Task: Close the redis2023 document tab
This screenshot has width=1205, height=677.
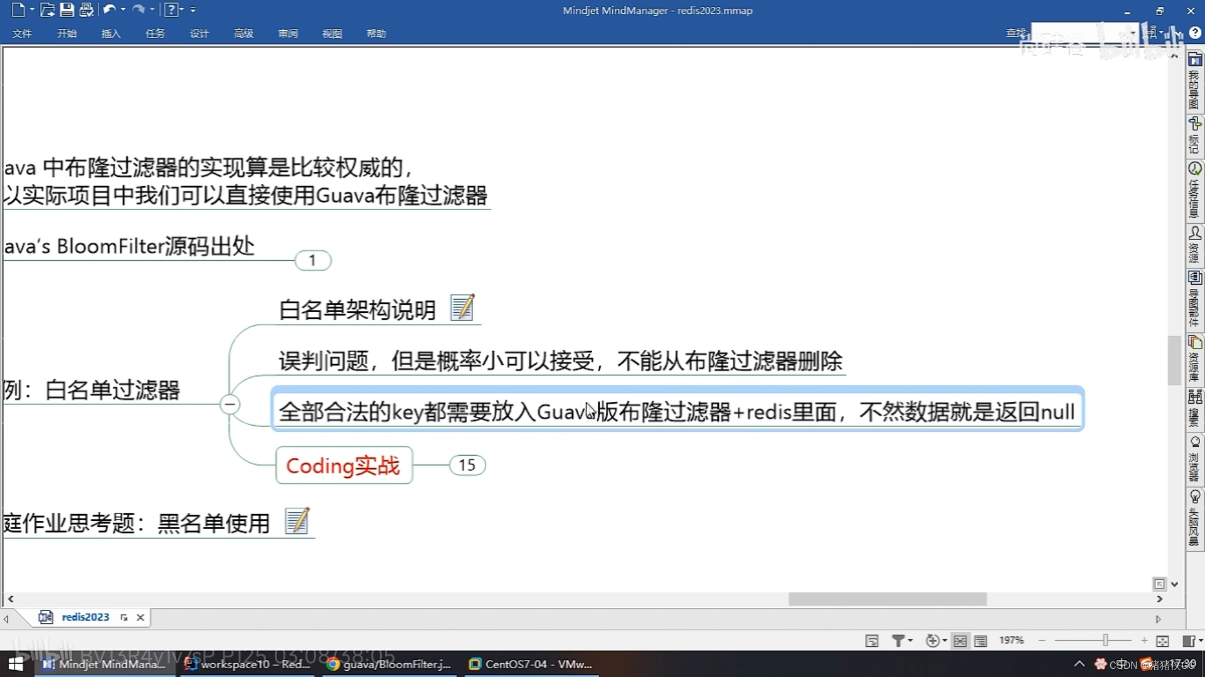Action: tap(141, 617)
